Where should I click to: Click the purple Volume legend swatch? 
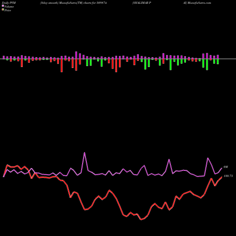3,6
